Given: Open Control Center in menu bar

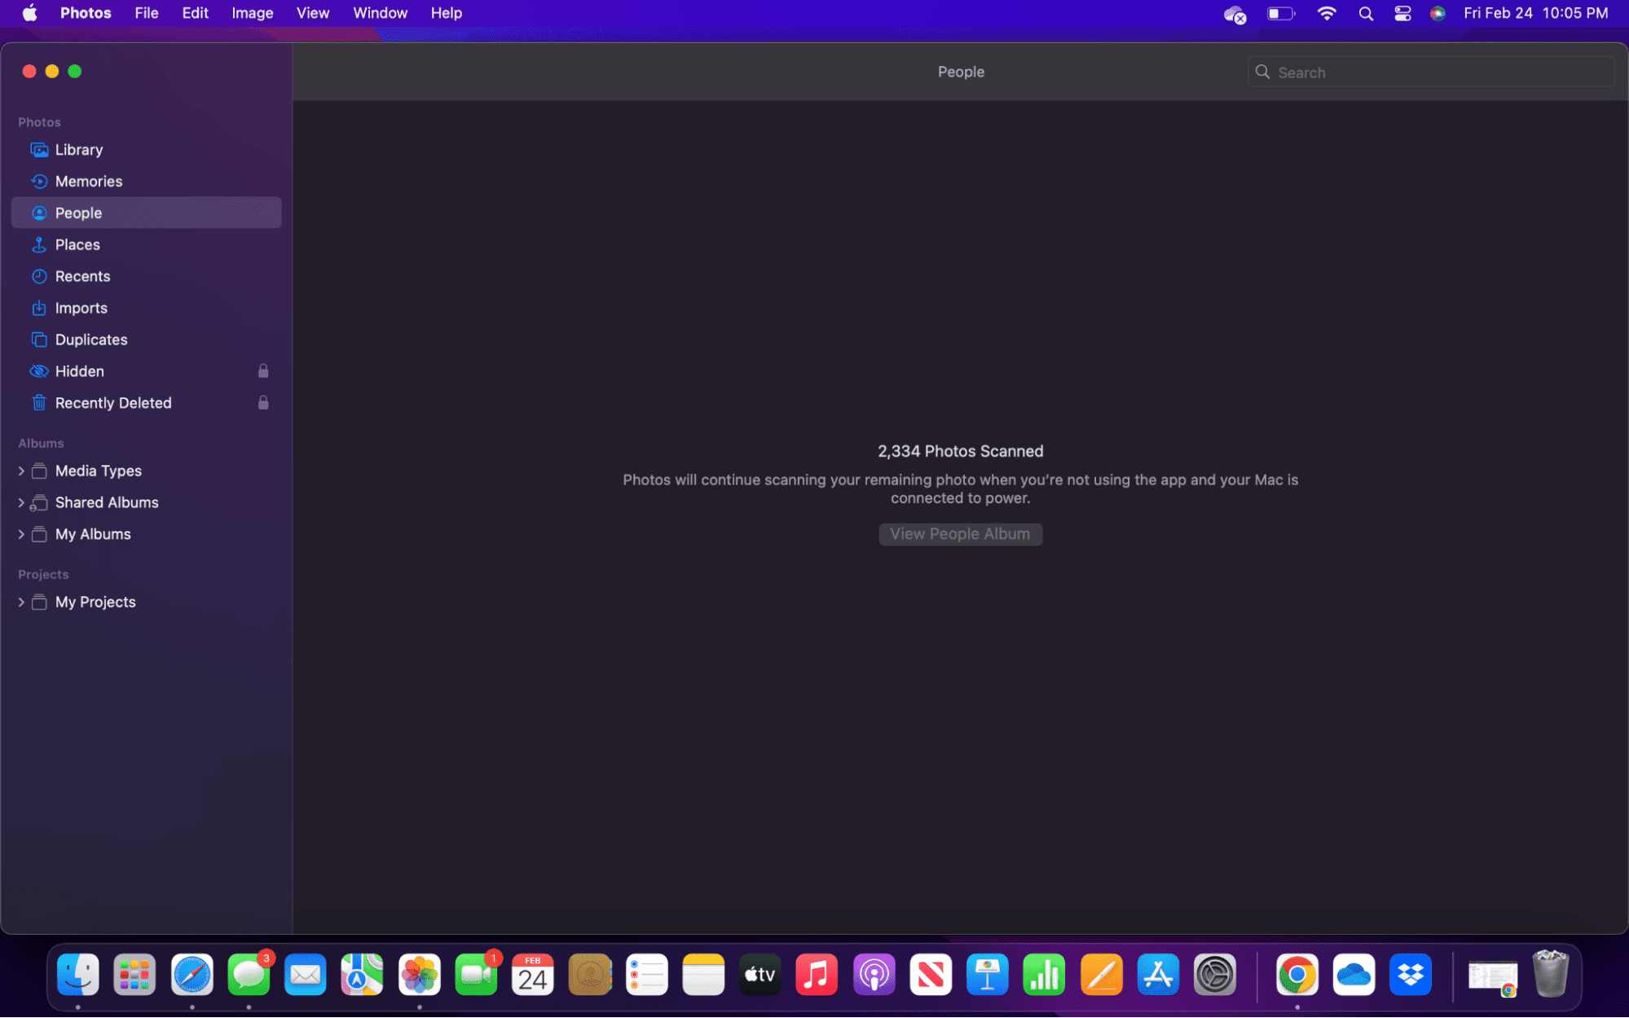Looking at the screenshot, I should [x=1402, y=13].
